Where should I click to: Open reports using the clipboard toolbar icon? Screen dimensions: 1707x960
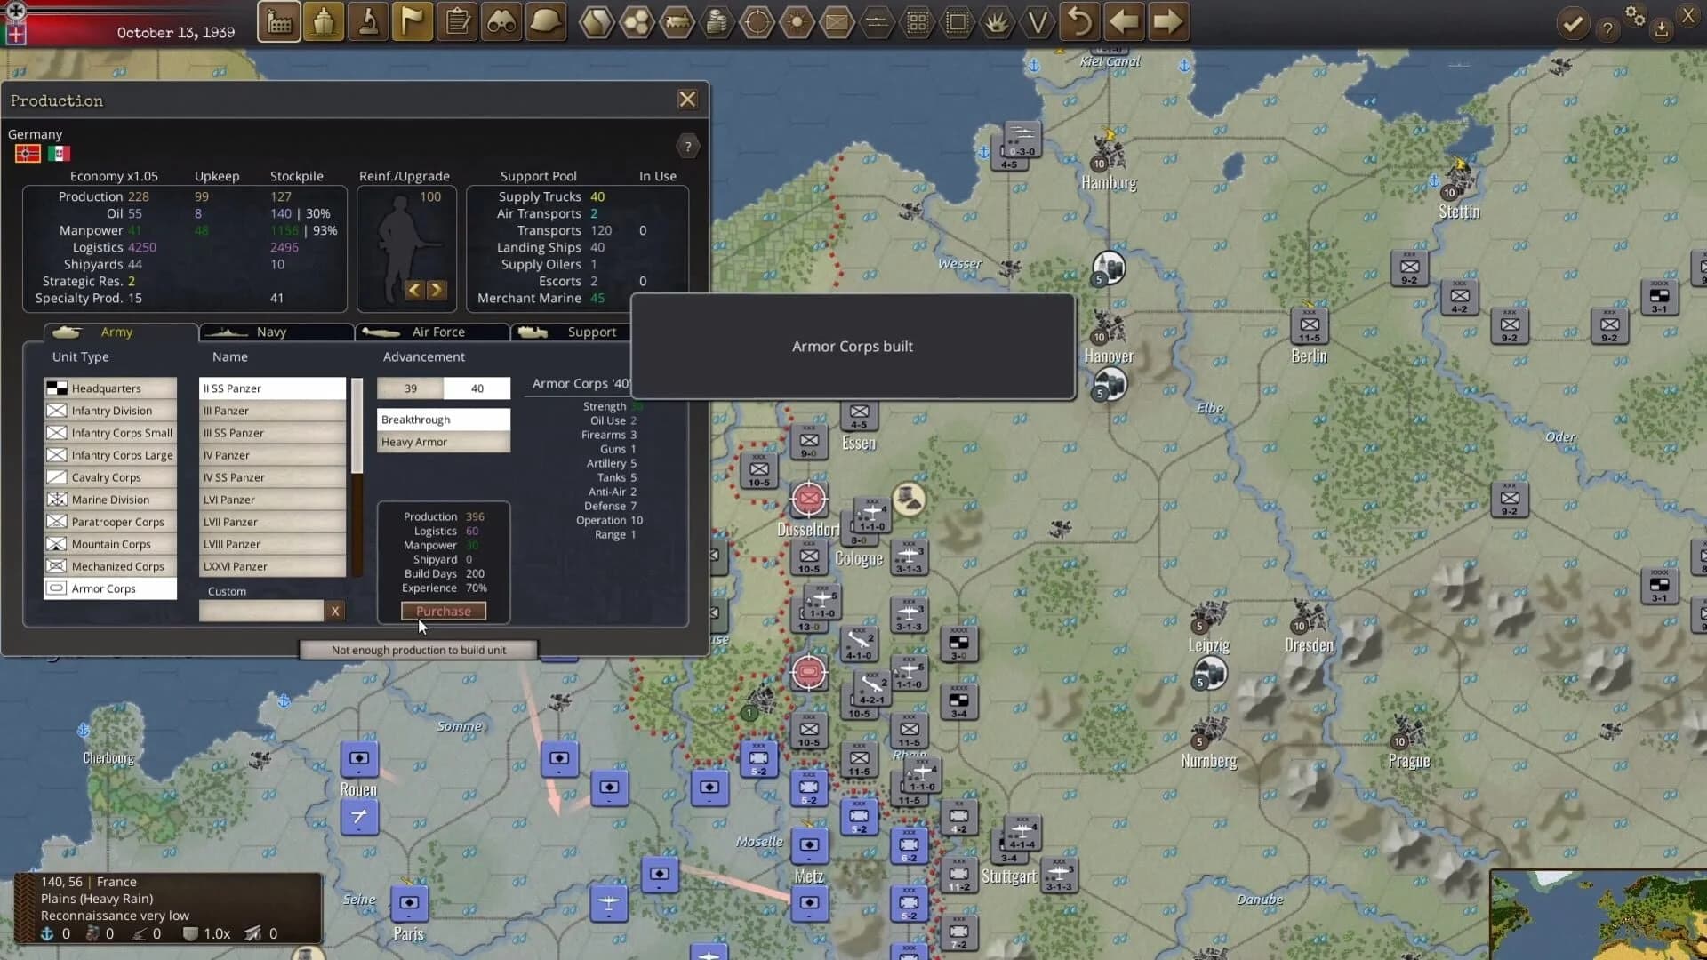[457, 21]
